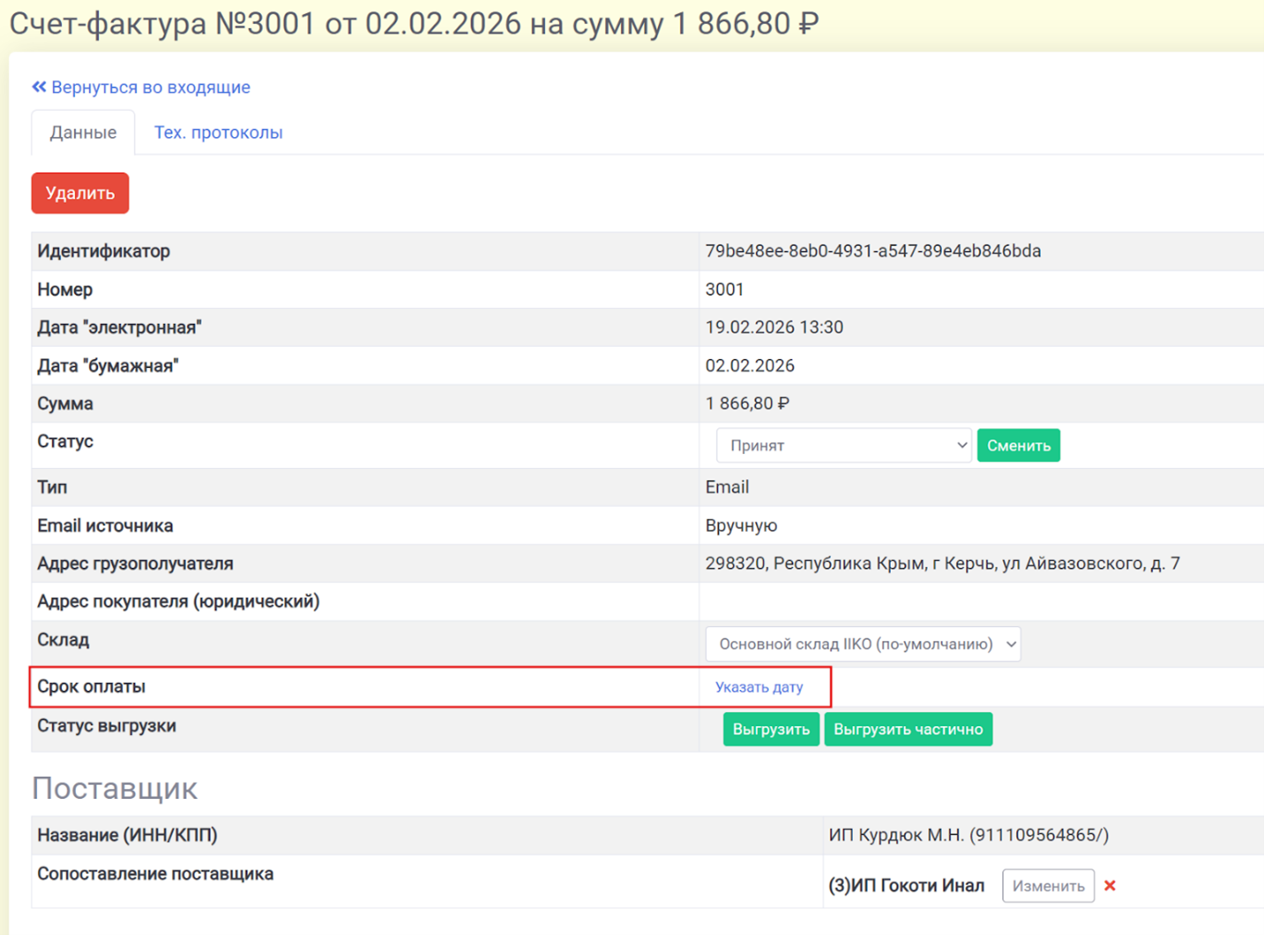This screenshot has height=935, width=1264.
Task: Click the Счет-фактура №3001 page heading
Action: tap(413, 24)
